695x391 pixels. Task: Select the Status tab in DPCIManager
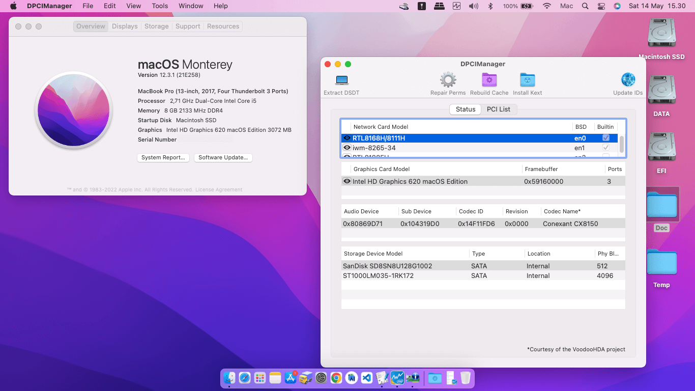(466, 109)
